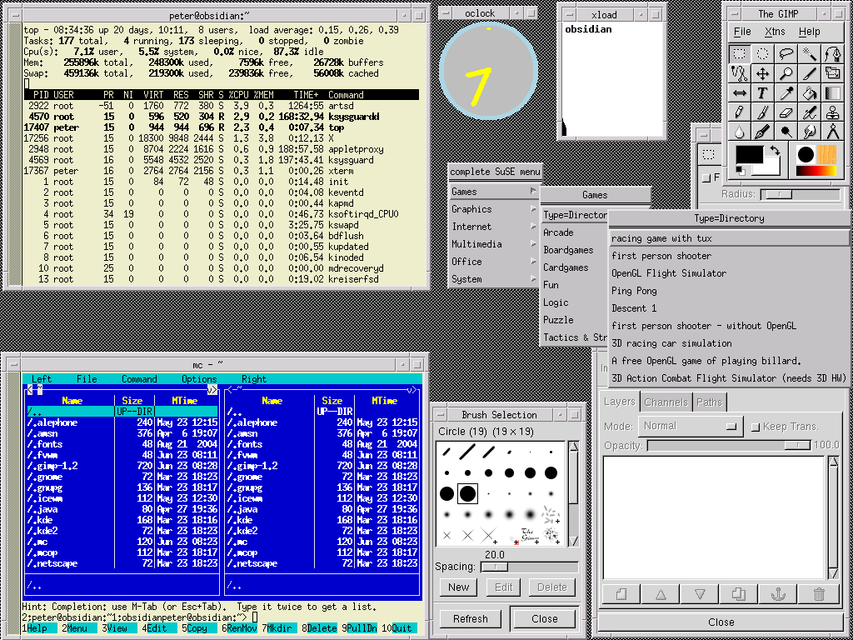Expand the System submenu
This screenshot has width=853, height=640.
click(494, 279)
